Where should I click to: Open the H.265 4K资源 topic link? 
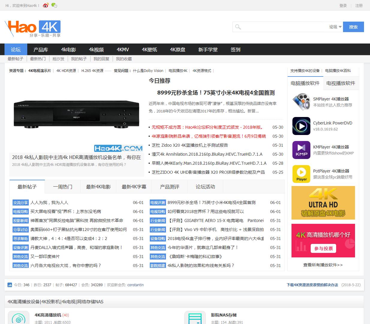coord(92,71)
